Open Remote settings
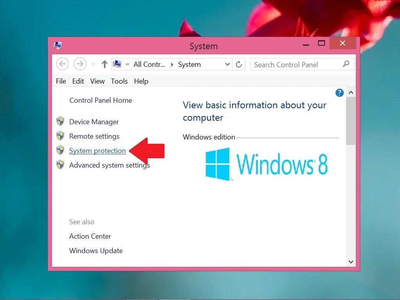 (94, 136)
